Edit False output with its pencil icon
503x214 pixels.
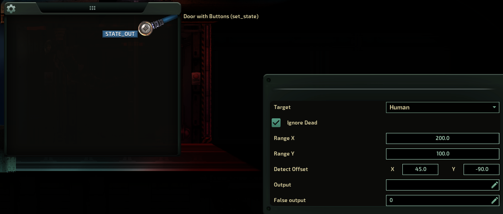494,200
